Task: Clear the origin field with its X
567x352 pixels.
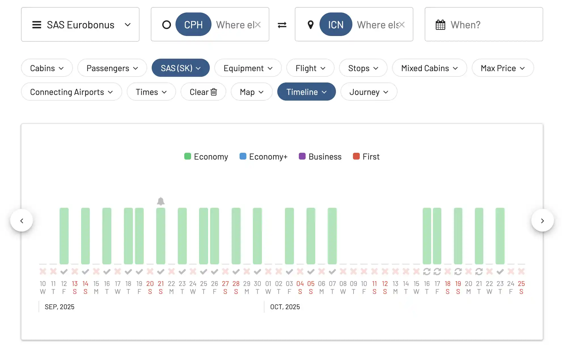Action: tap(258, 25)
